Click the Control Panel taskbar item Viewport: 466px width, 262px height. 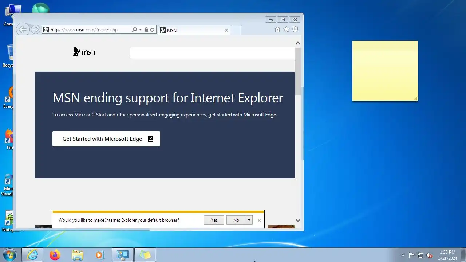click(123, 255)
